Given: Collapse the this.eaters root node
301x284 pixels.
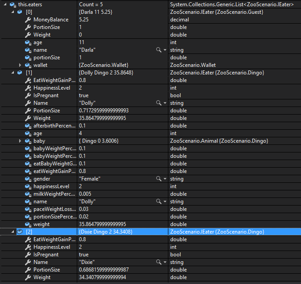Looking at the screenshot, I should 5,4.
